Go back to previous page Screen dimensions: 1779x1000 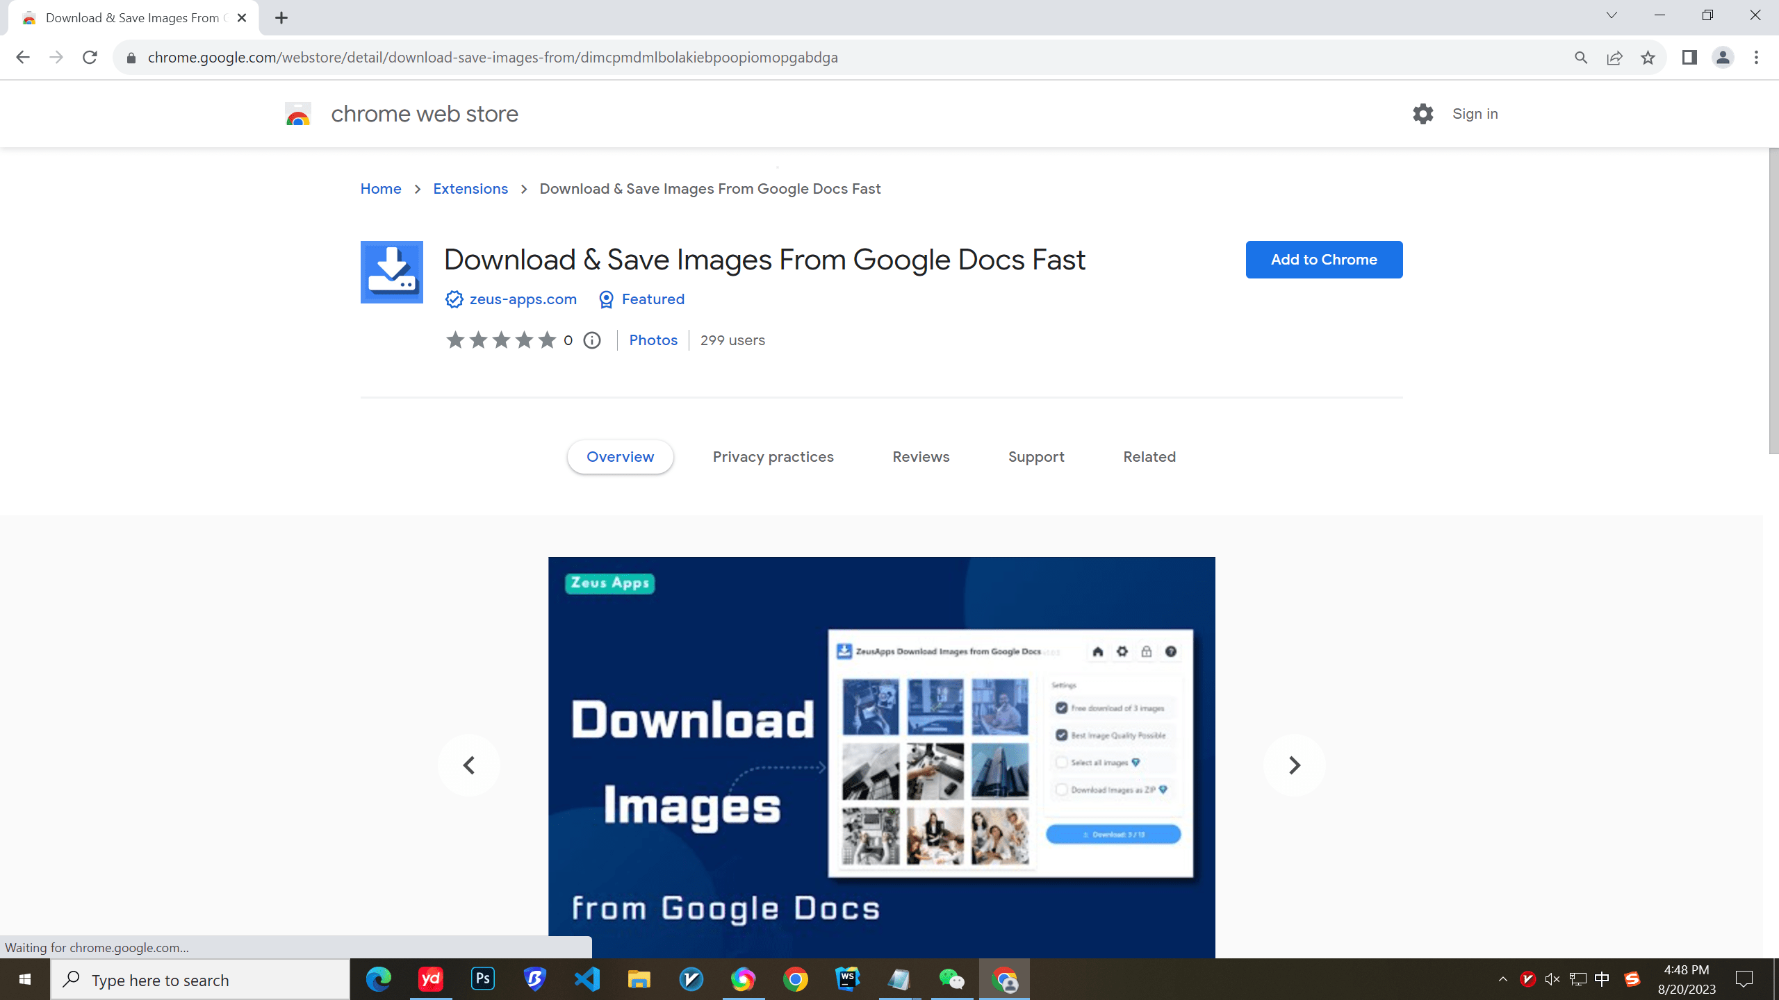(x=23, y=58)
